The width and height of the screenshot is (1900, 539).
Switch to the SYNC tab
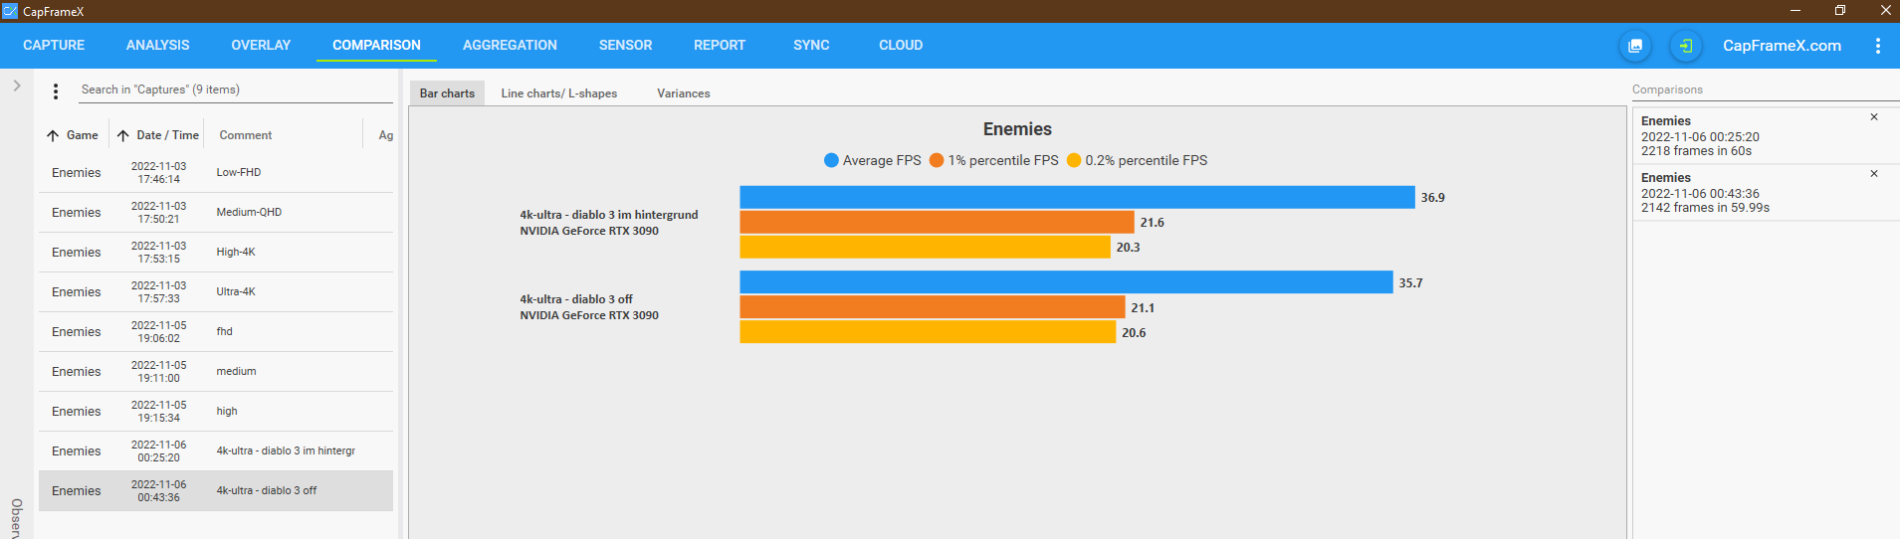[811, 45]
